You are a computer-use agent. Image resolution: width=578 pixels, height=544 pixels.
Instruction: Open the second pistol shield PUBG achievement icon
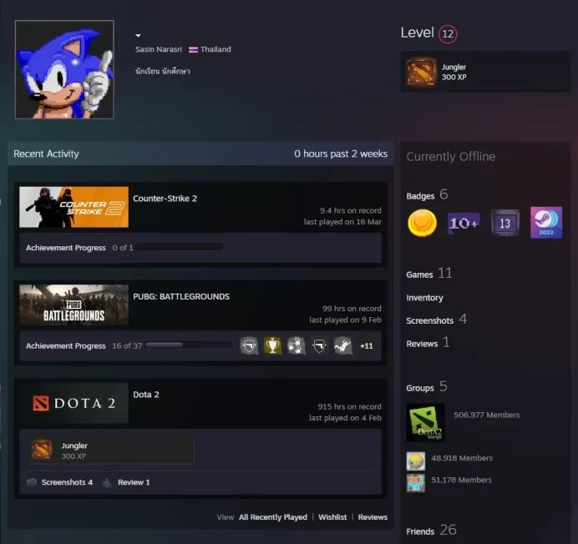coord(319,346)
